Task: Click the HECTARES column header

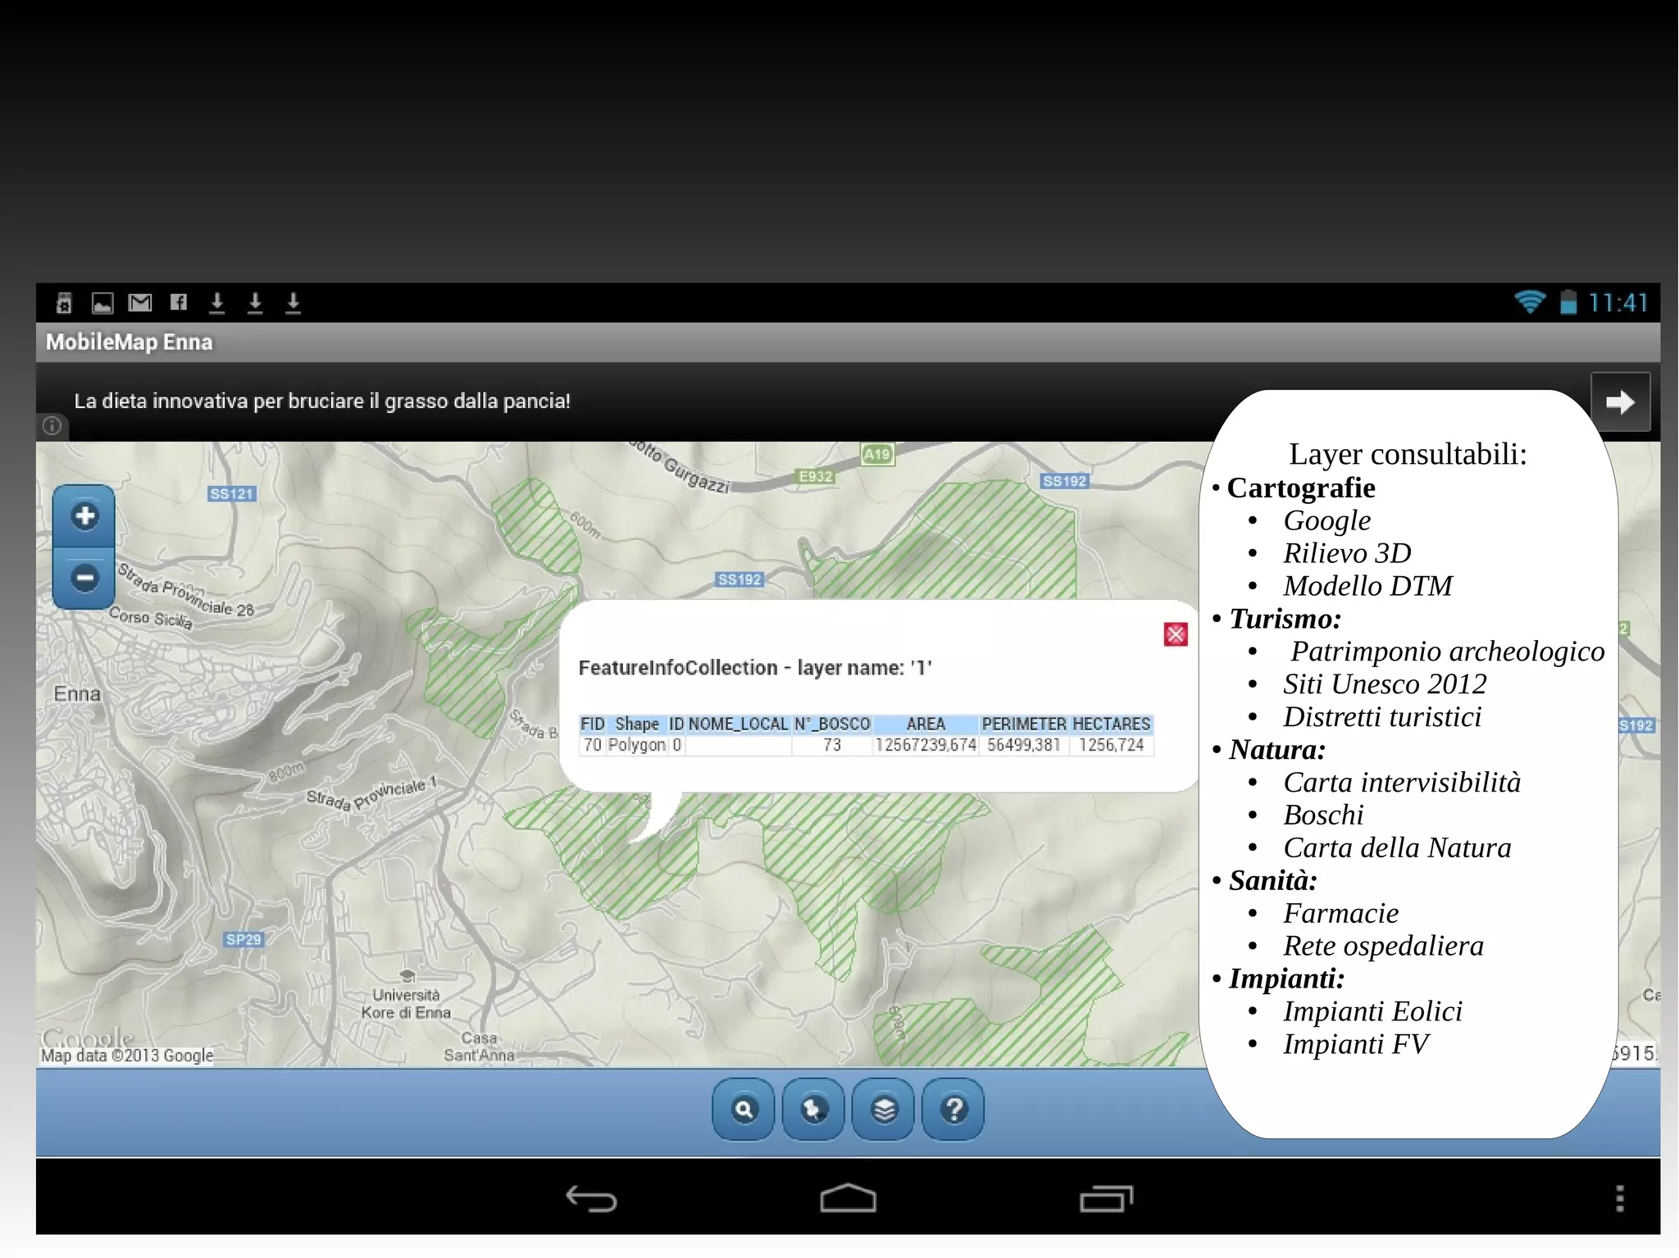Action: coord(1111,724)
